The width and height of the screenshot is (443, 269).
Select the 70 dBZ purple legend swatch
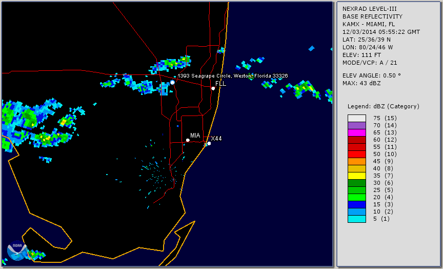[x=357, y=125]
